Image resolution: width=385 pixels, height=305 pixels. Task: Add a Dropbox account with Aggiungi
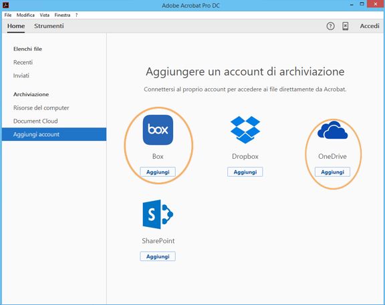pos(245,172)
